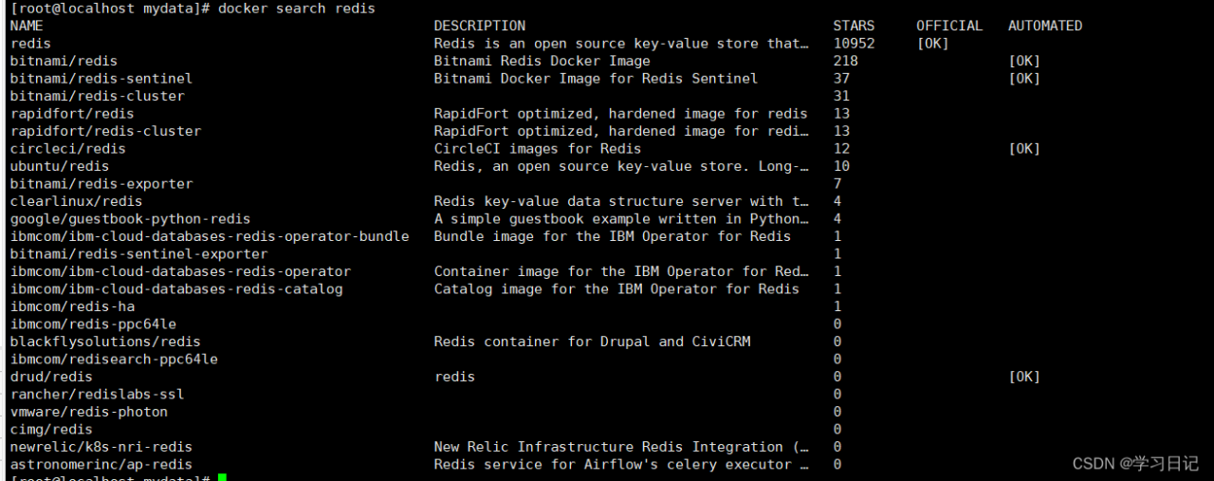Click the automated [OK] for drud/redis
1214x481 pixels.
coord(1024,377)
